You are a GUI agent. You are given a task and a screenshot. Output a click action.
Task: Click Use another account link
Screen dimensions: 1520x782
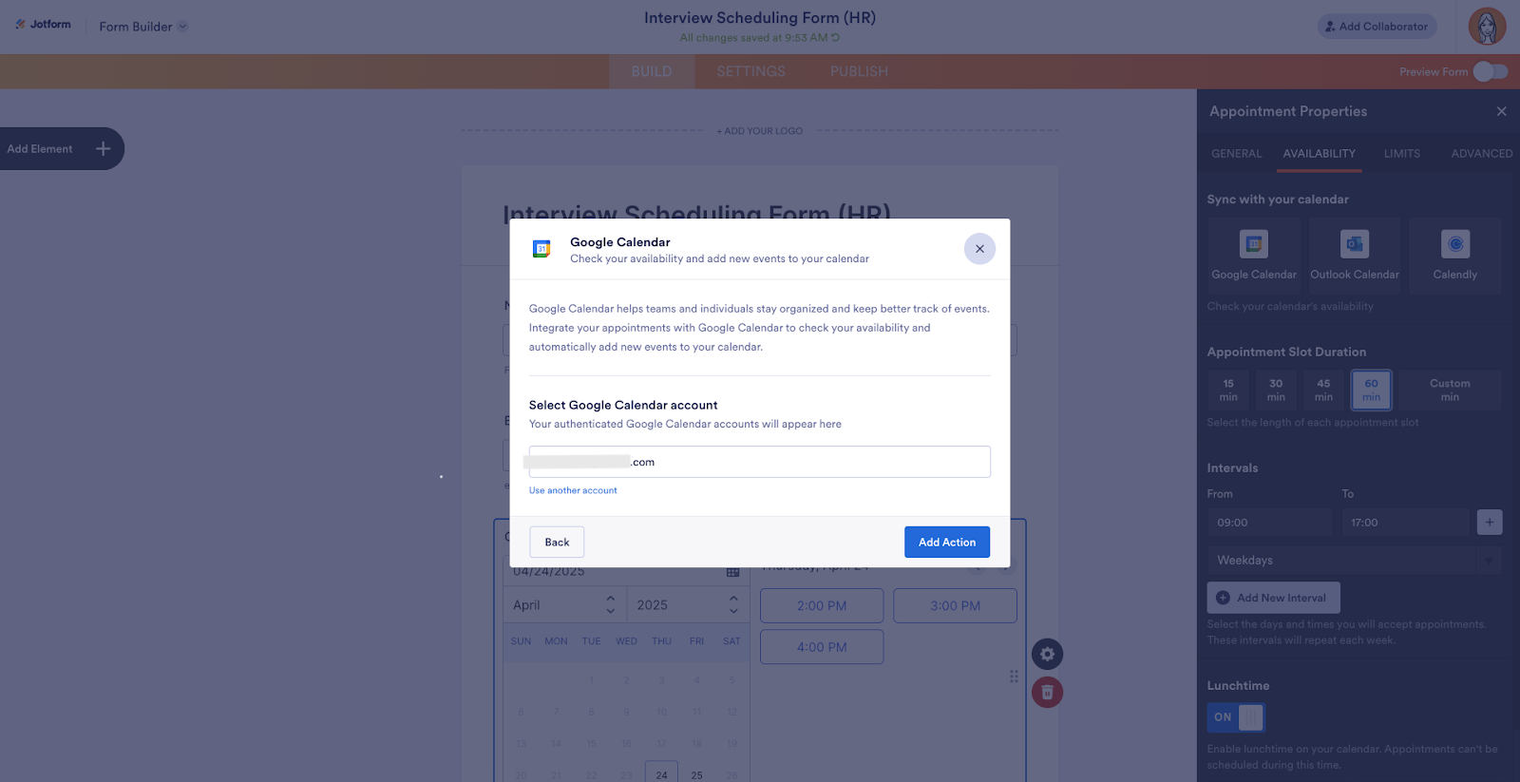pyautogui.click(x=573, y=490)
